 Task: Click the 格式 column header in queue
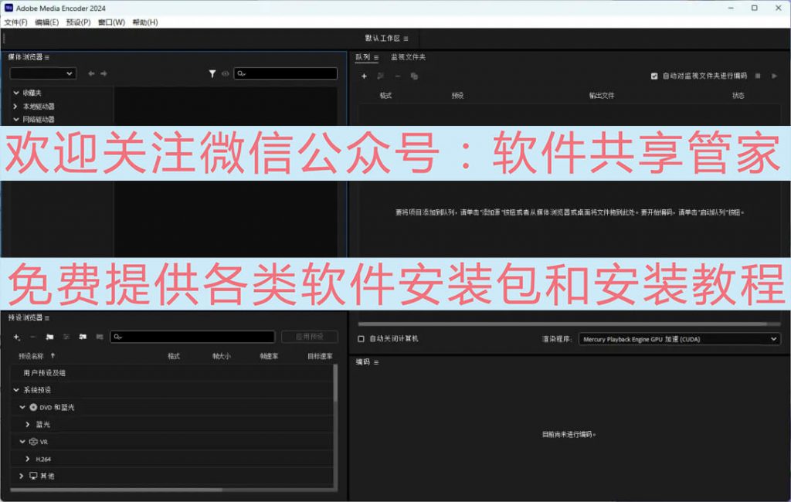[x=385, y=95]
